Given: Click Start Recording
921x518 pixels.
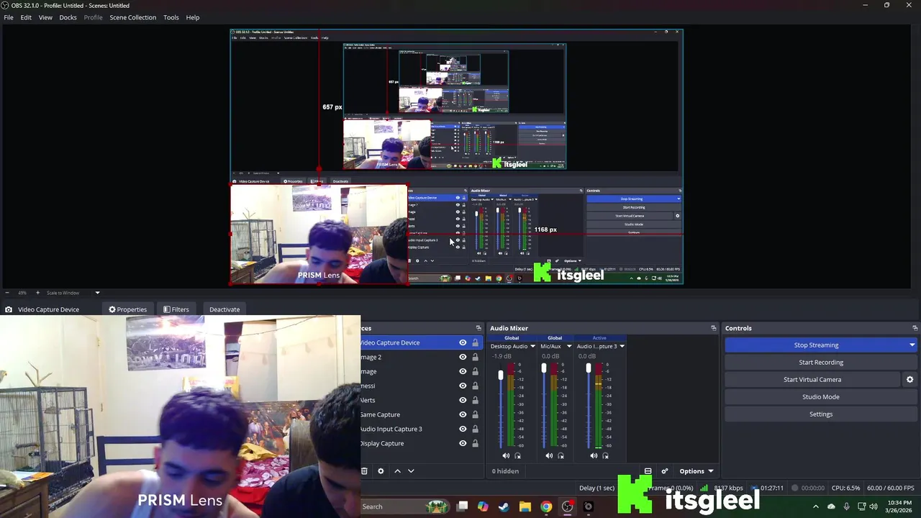Looking at the screenshot, I should [821, 363].
